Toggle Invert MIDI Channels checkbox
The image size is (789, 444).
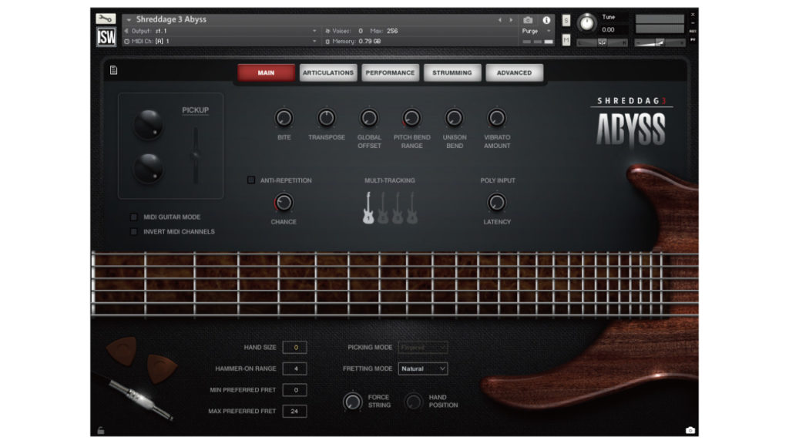pyautogui.click(x=134, y=231)
